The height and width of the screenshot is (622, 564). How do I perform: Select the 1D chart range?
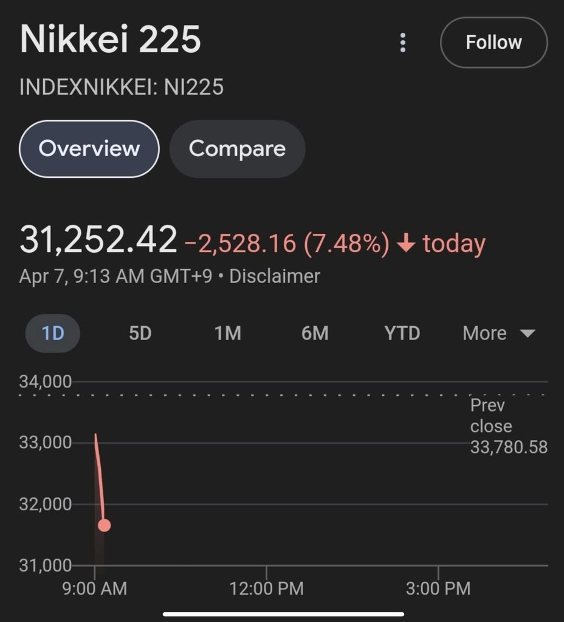click(53, 333)
